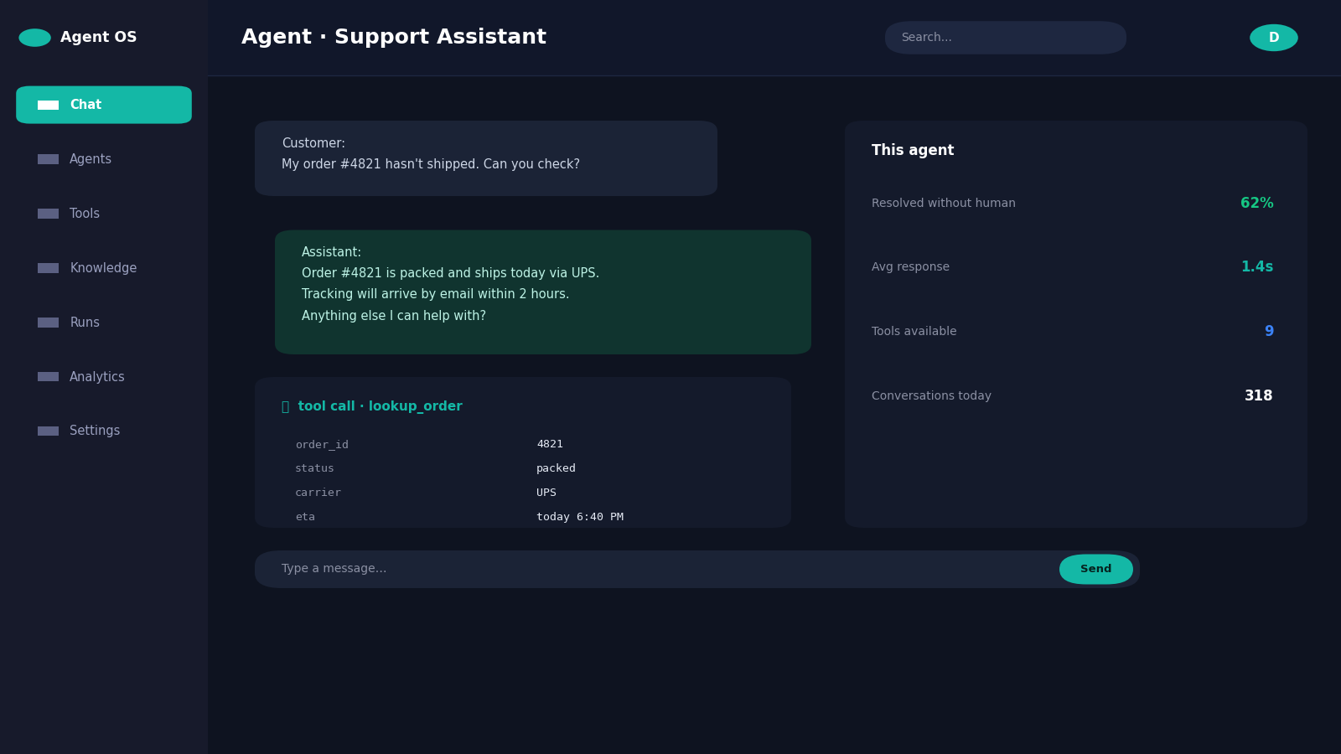
Task: Click the Analytics sidebar icon
Action: click(x=48, y=377)
